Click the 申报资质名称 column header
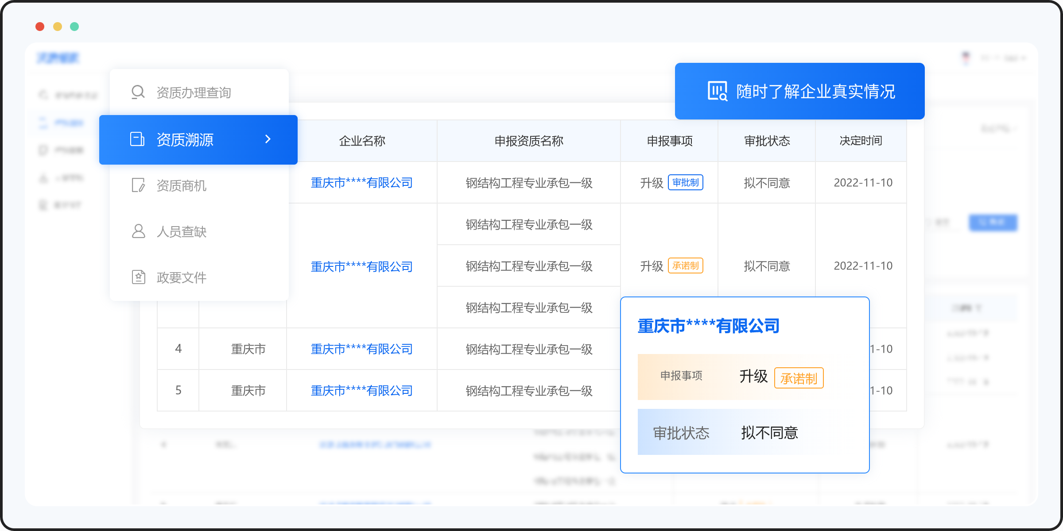This screenshot has height=531, width=1063. (529, 141)
